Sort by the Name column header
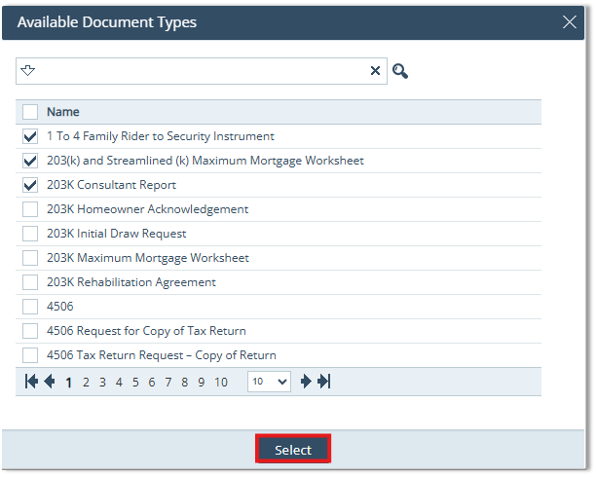Screen dimensions: 596x477 (x=63, y=112)
